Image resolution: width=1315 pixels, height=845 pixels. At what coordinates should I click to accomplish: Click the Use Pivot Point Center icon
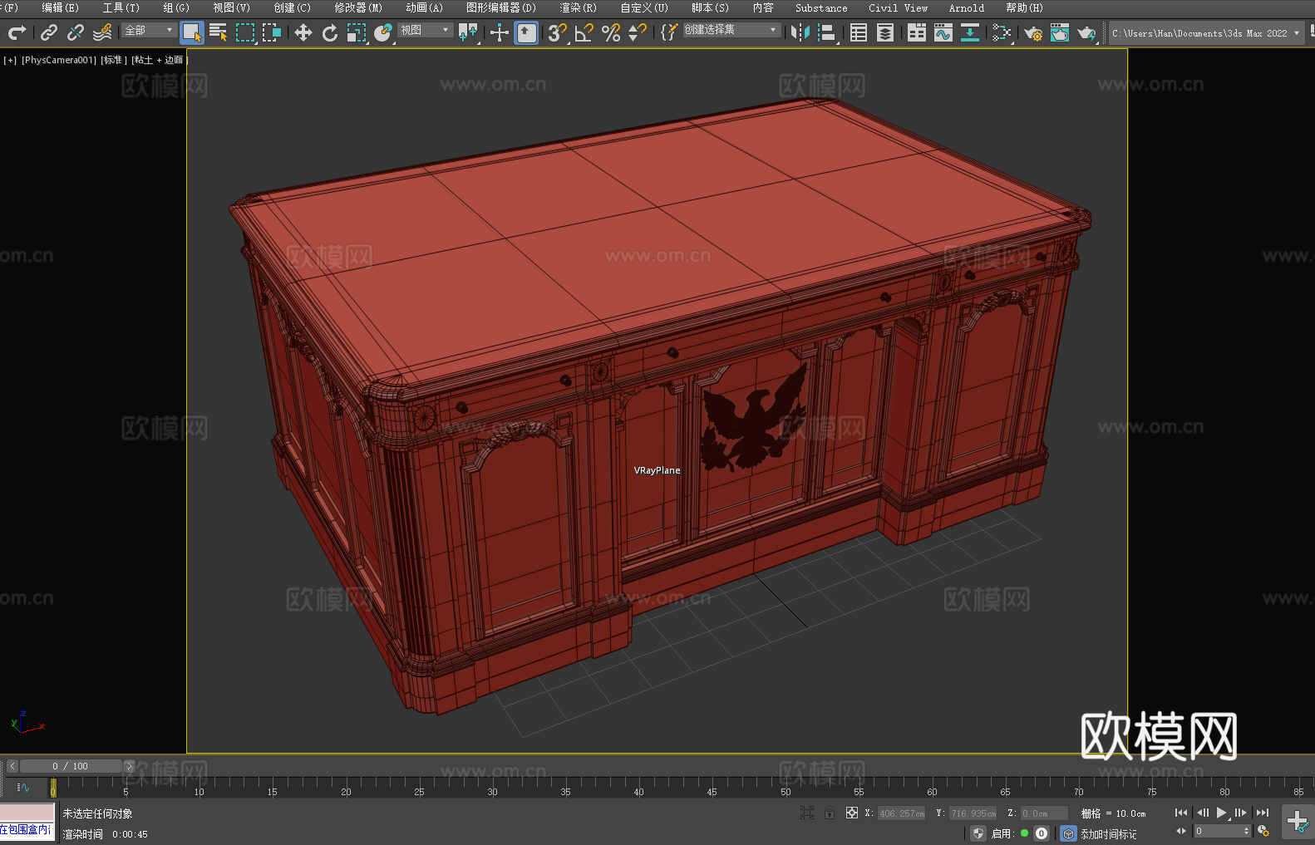pos(468,32)
